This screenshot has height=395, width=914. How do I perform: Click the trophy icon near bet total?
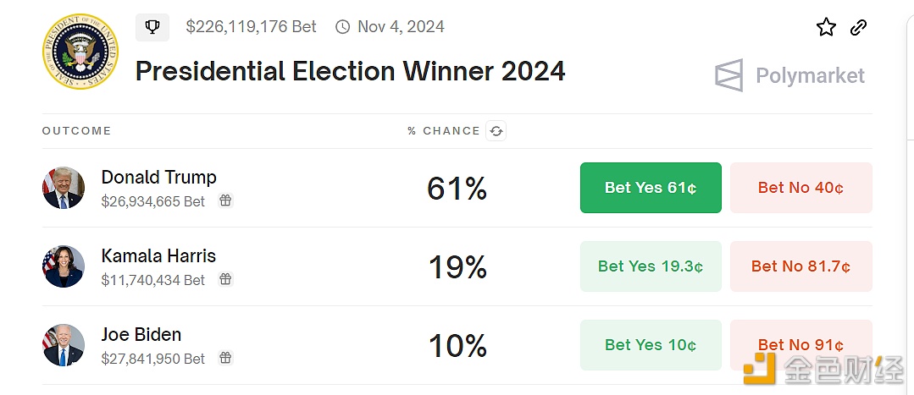coord(152,27)
